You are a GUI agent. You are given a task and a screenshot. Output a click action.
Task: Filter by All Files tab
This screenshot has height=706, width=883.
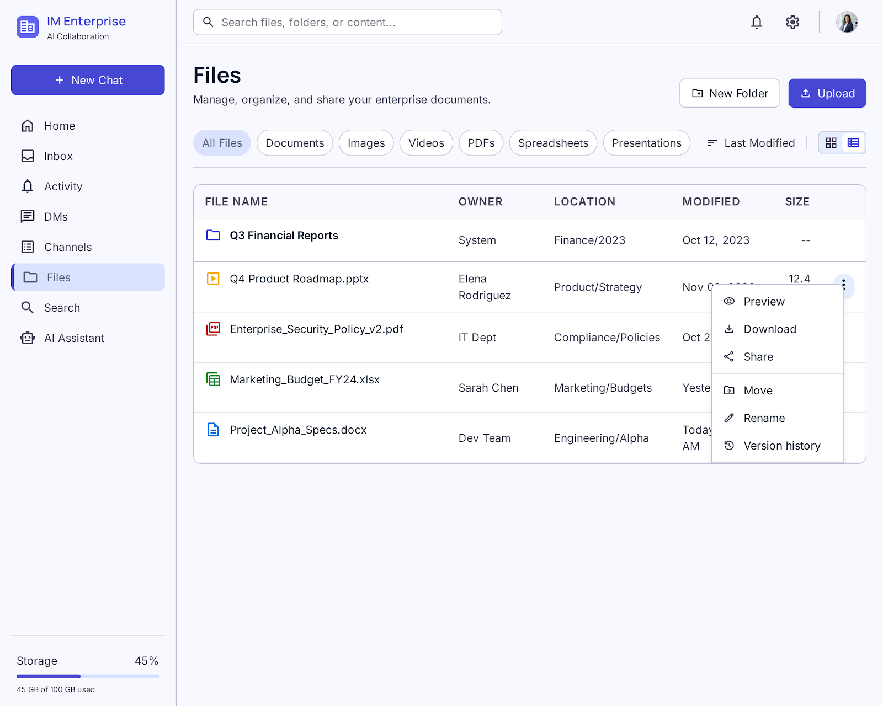[x=222, y=143]
